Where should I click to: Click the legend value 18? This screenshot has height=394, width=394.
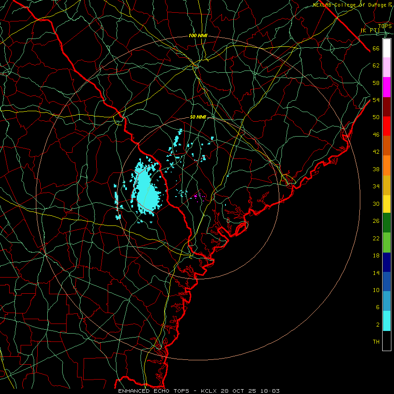pyautogui.click(x=376, y=256)
